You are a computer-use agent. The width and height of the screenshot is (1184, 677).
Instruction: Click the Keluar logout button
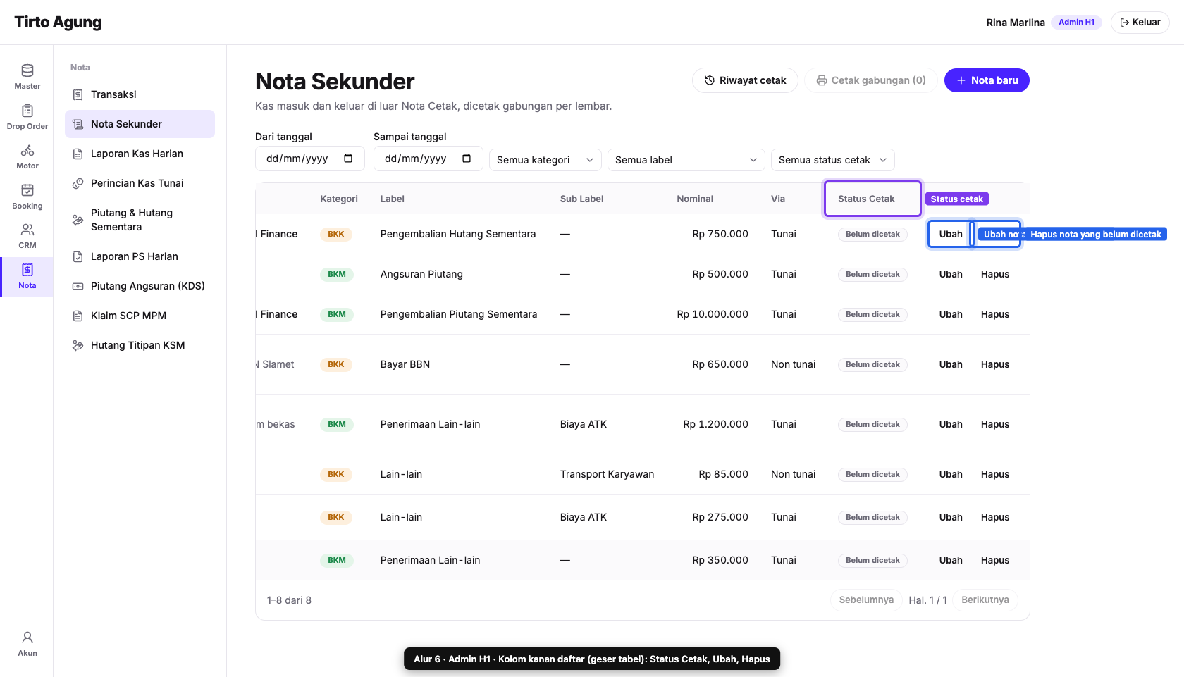(1140, 23)
